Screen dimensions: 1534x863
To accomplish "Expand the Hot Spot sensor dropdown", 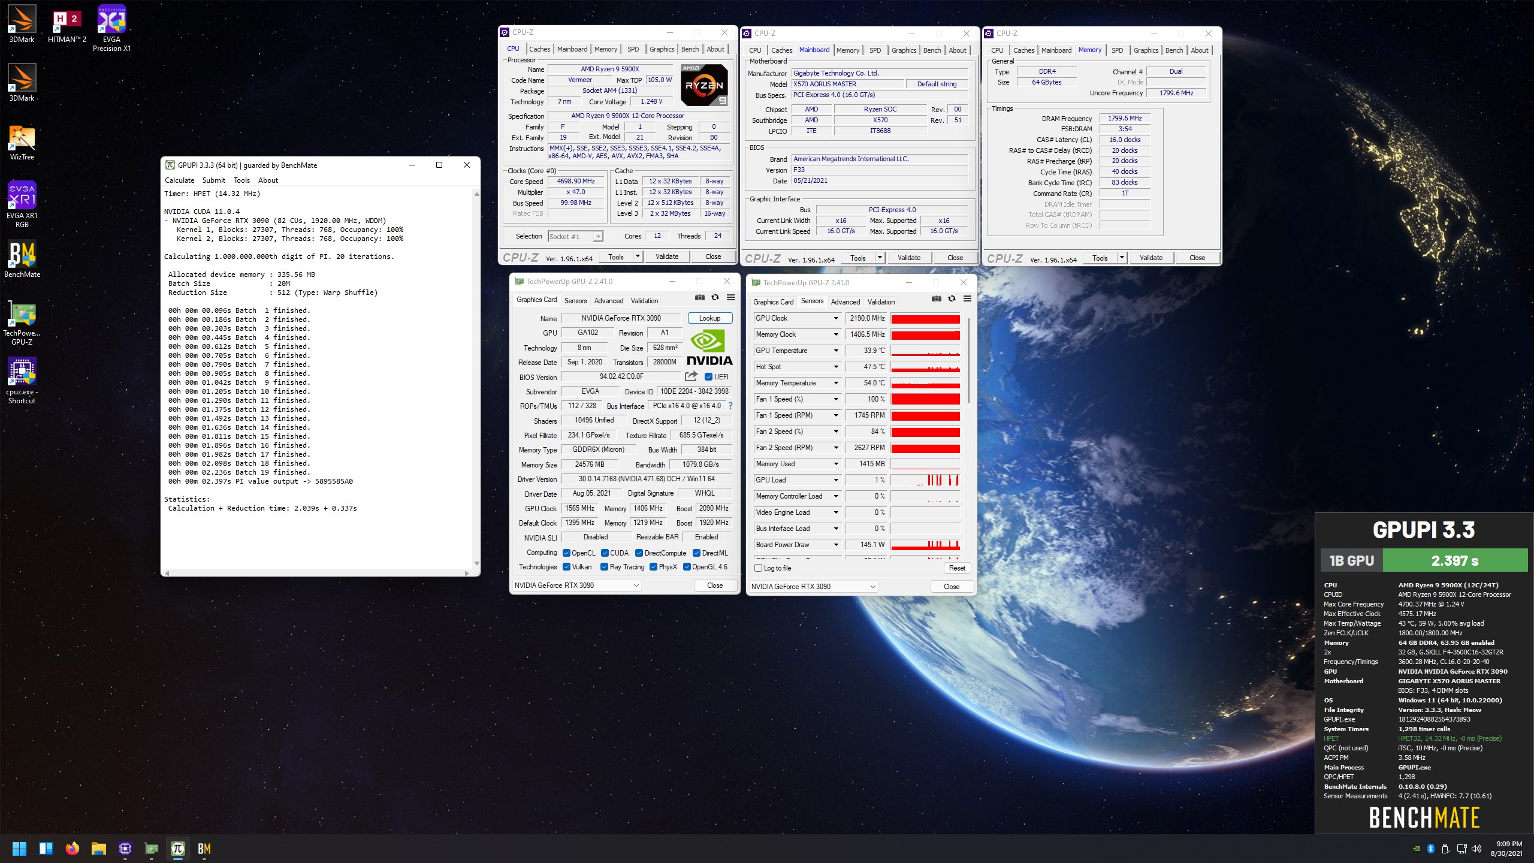I will point(835,367).
